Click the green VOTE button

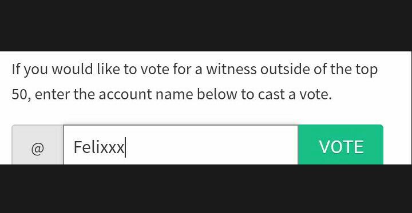pyautogui.click(x=340, y=145)
